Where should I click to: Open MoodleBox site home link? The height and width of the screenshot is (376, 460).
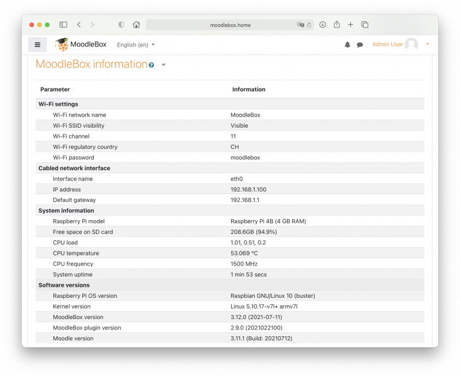pyautogui.click(x=89, y=44)
